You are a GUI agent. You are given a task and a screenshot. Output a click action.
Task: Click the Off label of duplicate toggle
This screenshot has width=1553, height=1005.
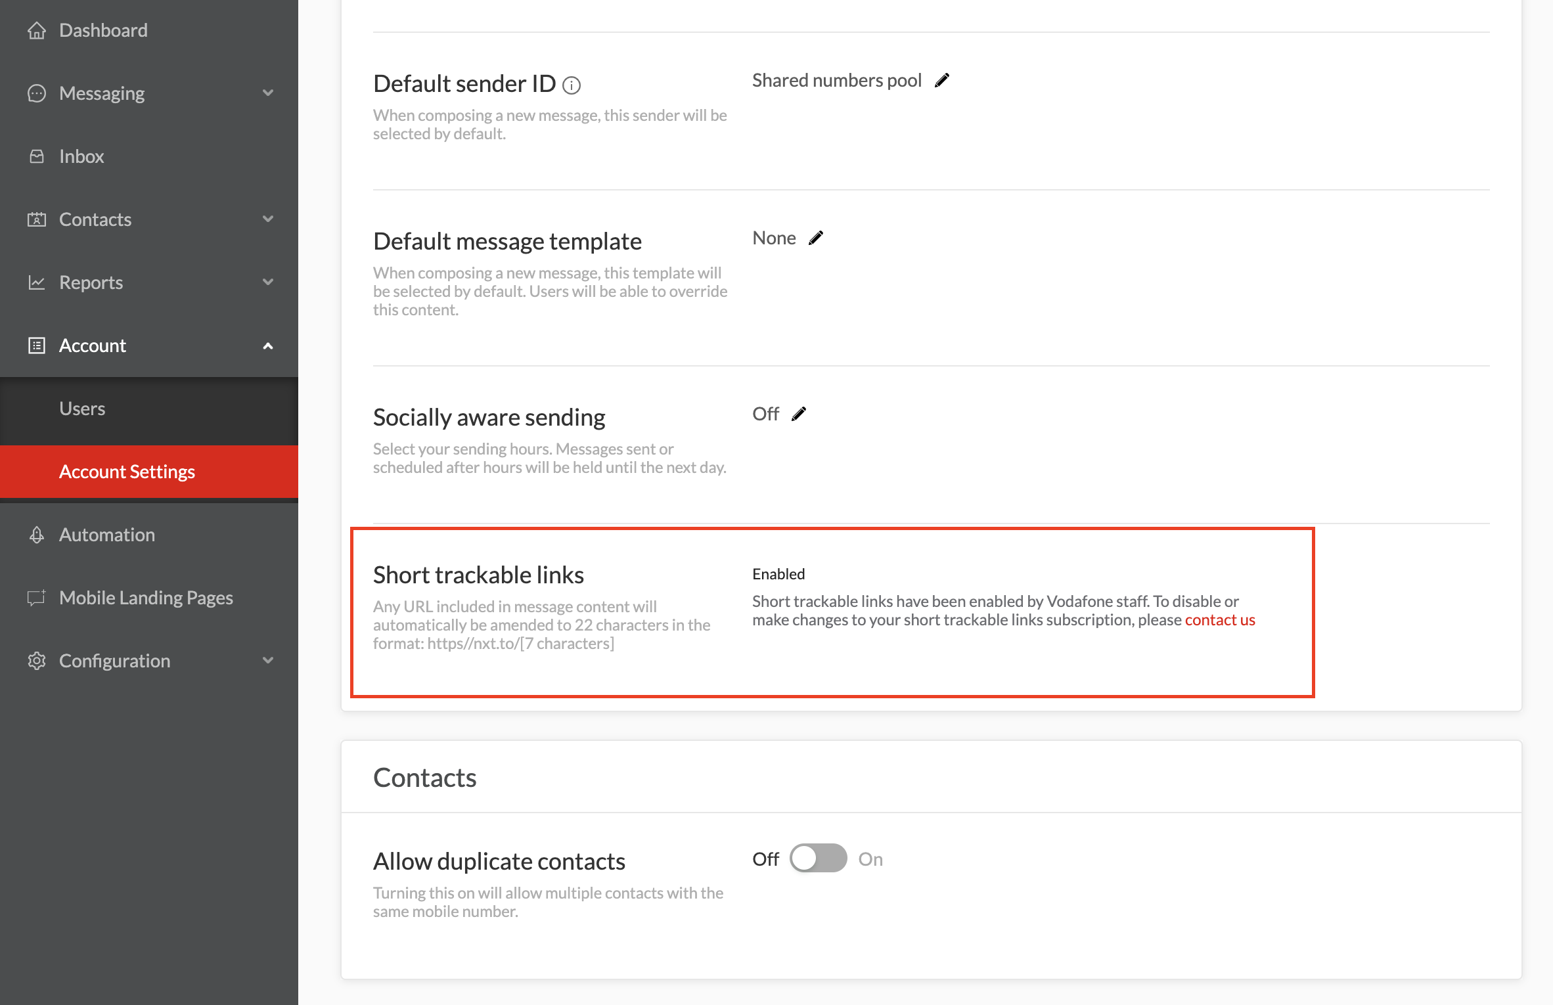pos(765,859)
